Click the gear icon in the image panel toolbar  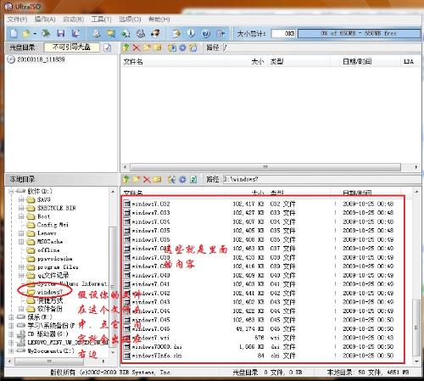pyautogui.click(x=182, y=48)
